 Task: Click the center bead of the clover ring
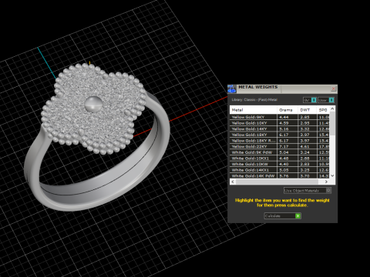coord(93,104)
